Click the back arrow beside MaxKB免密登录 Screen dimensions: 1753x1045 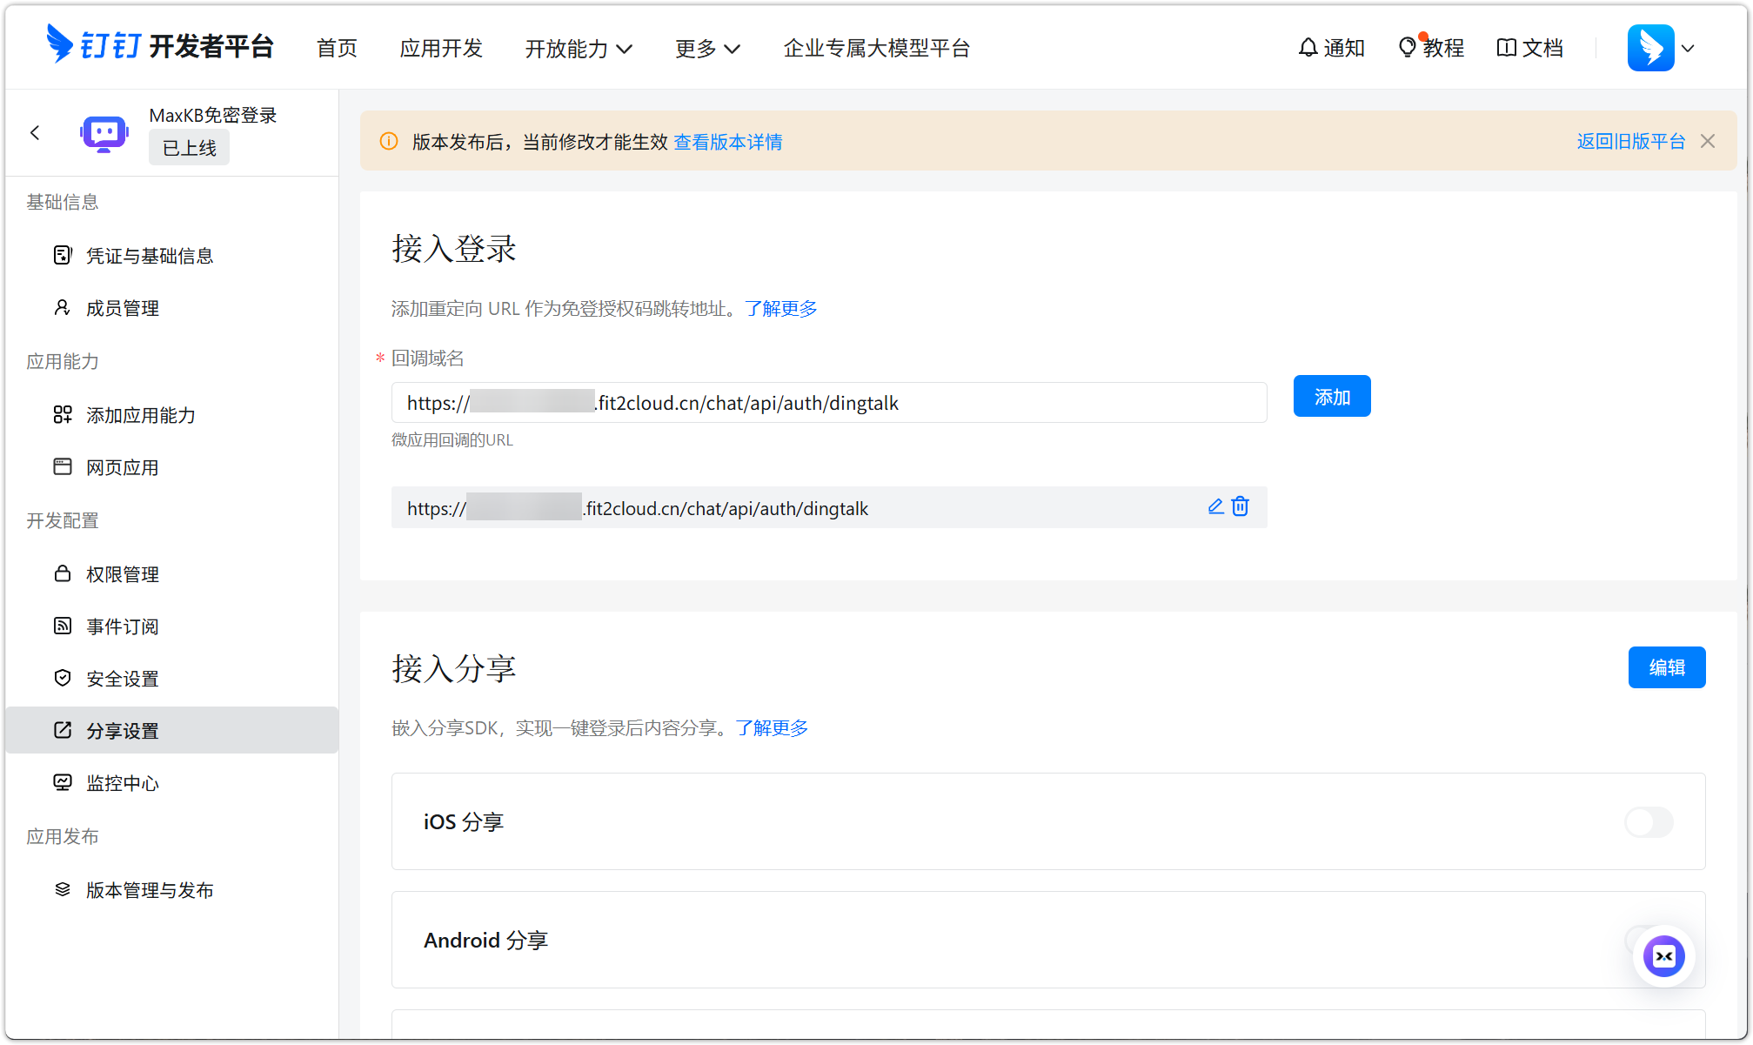pos(36,132)
